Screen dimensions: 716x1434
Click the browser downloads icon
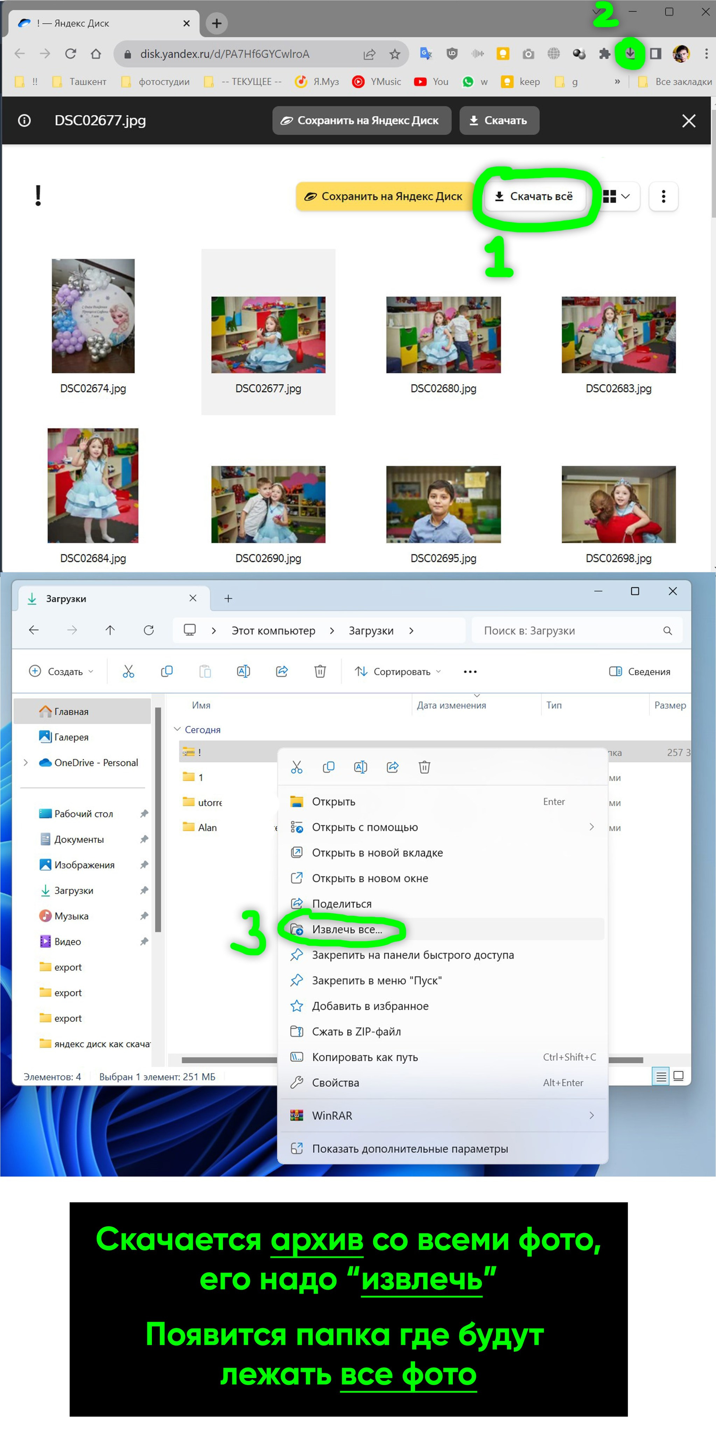(630, 54)
